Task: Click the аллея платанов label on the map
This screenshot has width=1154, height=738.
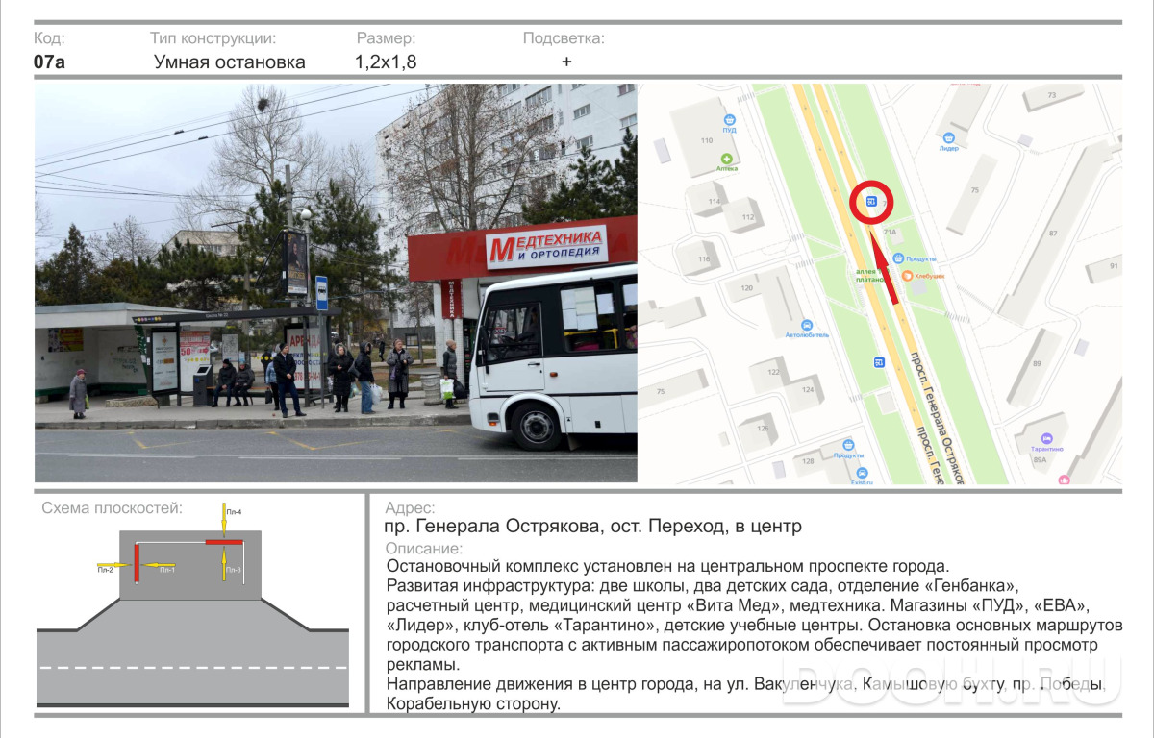Action: coord(871,278)
